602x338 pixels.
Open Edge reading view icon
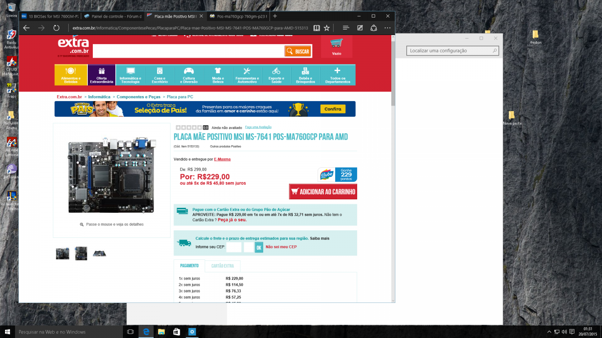pos(316,28)
